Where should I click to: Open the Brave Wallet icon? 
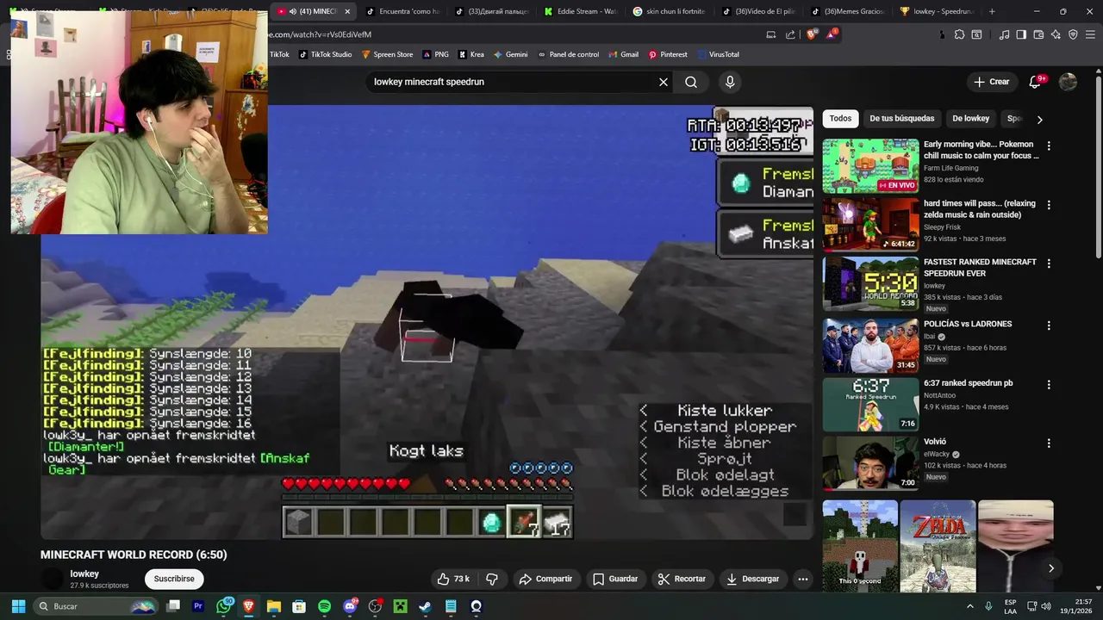[x=1038, y=34]
